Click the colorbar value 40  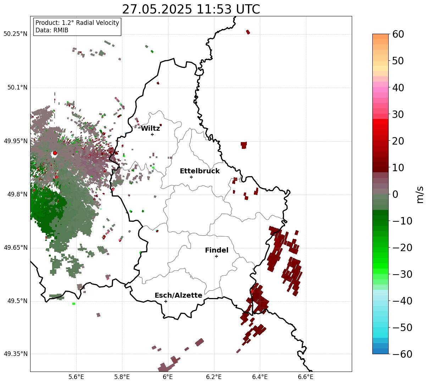pos(398,87)
